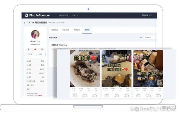179x115 pixels.
Task: Click the Find Influencer logo icon
Action: tap(27, 15)
